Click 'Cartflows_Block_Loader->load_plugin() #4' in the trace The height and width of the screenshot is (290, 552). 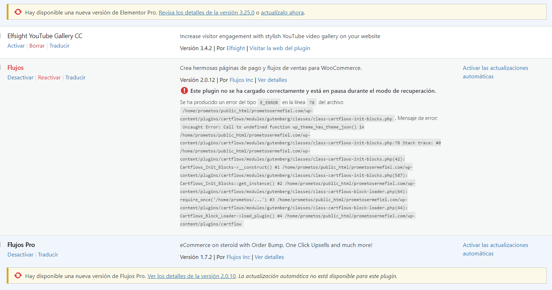(x=231, y=216)
